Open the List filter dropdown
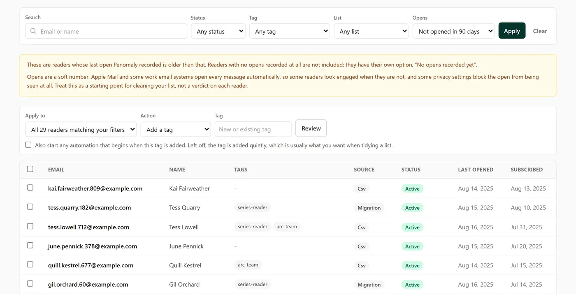The image size is (576, 294). (371, 31)
